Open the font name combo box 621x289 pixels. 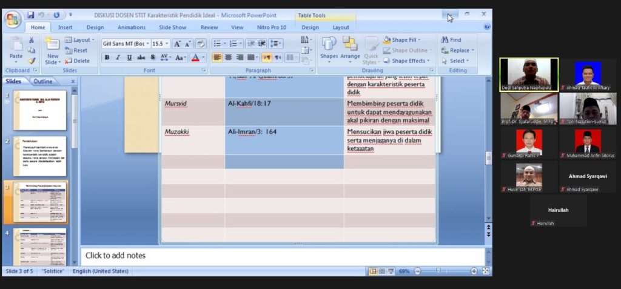[x=126, y=44]
